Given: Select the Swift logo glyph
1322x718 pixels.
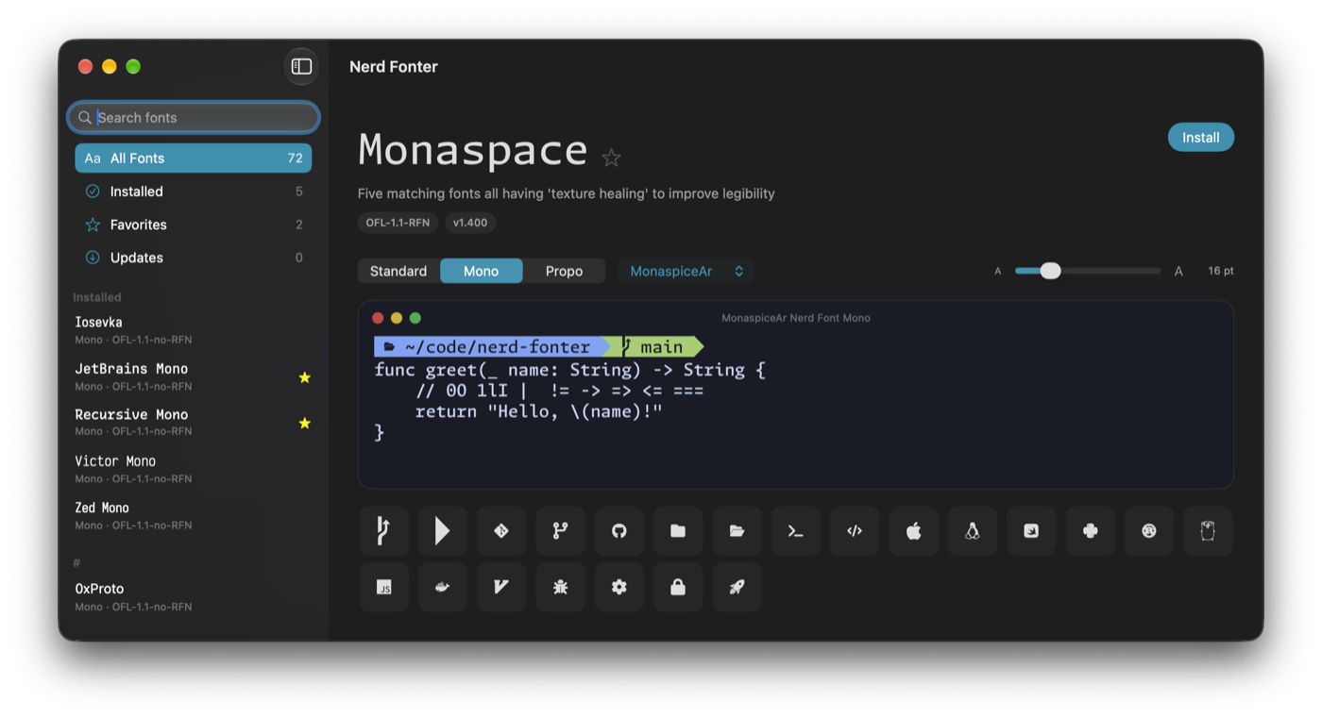Looking at the screenshot, I should [1031, 531].
